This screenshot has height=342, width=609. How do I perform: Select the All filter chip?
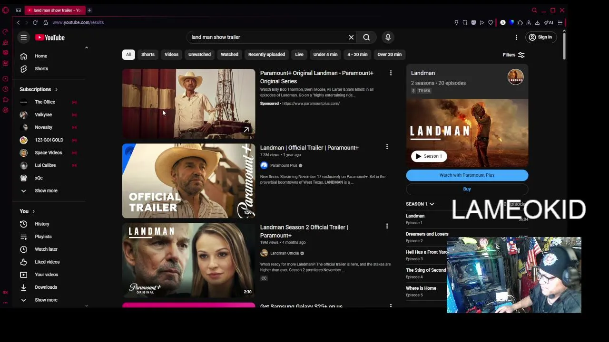128,54
